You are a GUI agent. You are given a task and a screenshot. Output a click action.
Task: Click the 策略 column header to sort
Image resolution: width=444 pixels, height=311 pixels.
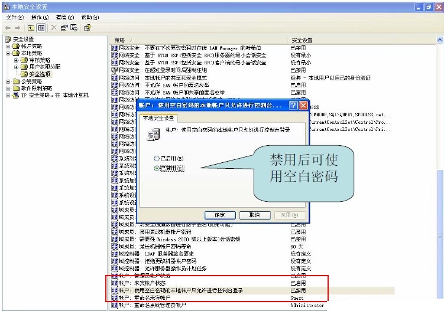177,40
